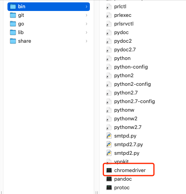Select the pydoc2.7 file entry

pos(125,50)
